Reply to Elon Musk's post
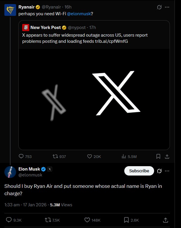This screenshot has width=181, height=228. (x=9, y=220)
